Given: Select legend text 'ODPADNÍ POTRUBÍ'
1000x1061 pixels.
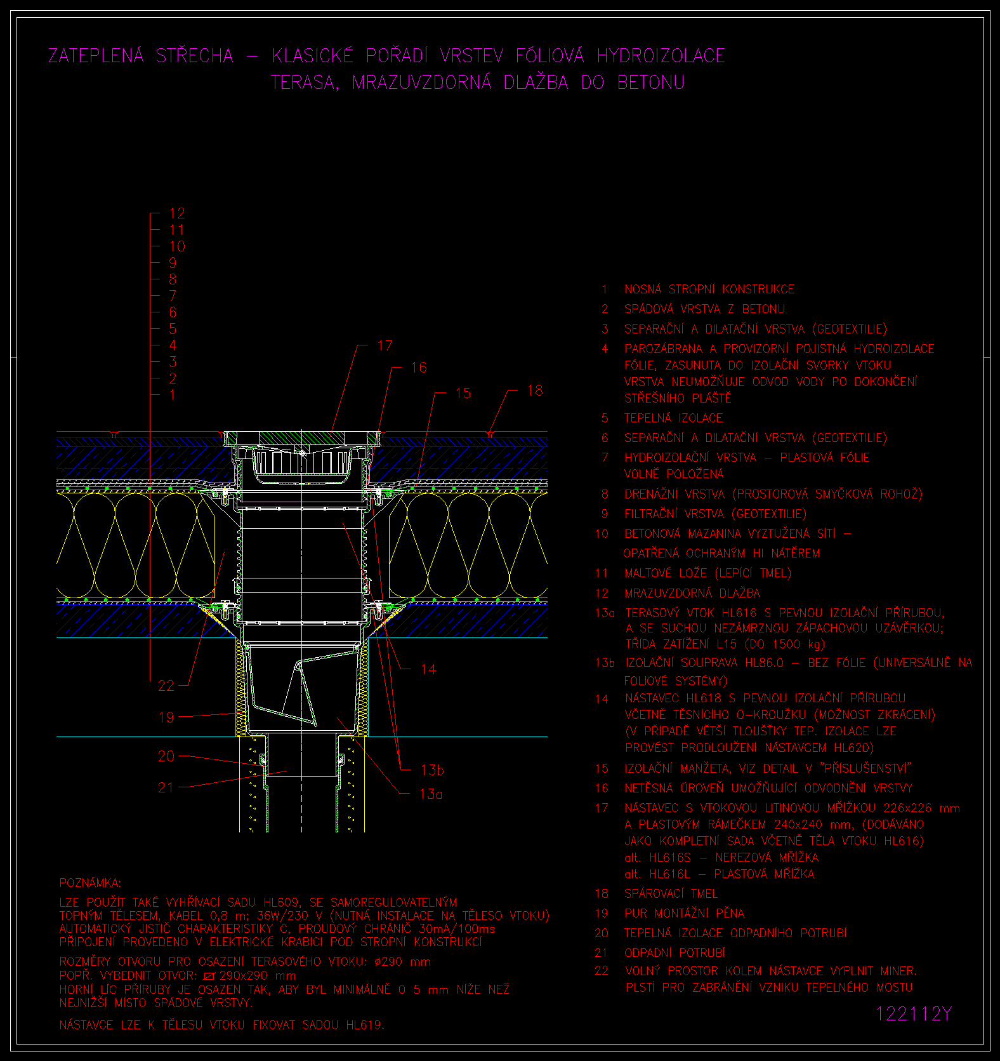Looking at the screenshot, I should [x=674, y=953].
